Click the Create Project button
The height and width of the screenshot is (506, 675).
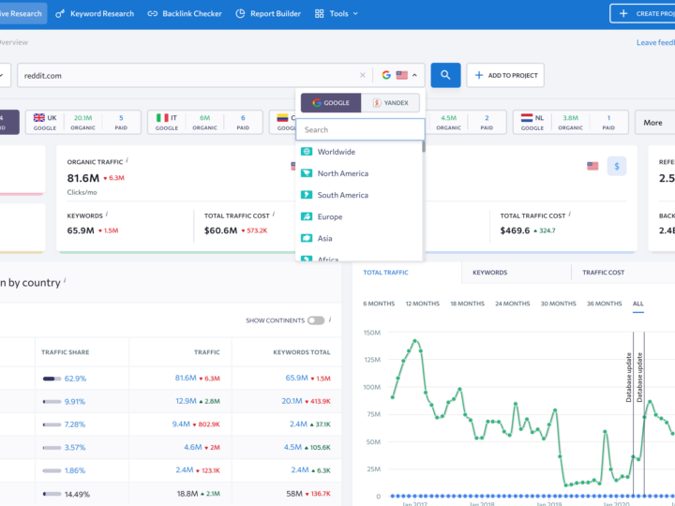coord(643,14)
